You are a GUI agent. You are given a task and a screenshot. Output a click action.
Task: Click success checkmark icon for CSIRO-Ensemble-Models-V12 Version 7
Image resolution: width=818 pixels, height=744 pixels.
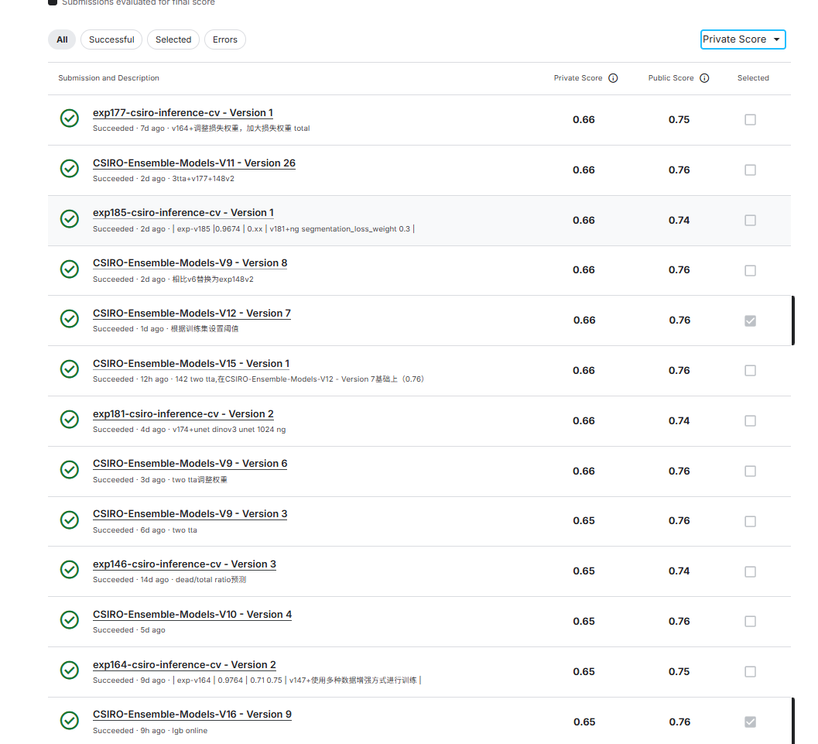point(70,319)
